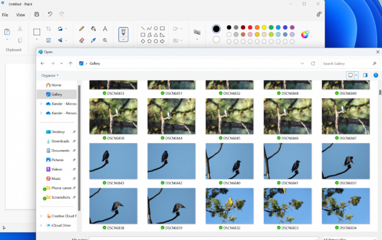Expand the iCloud Drive tree node
The height and width of the screenshot is (240, 382).
pos(41,225)
